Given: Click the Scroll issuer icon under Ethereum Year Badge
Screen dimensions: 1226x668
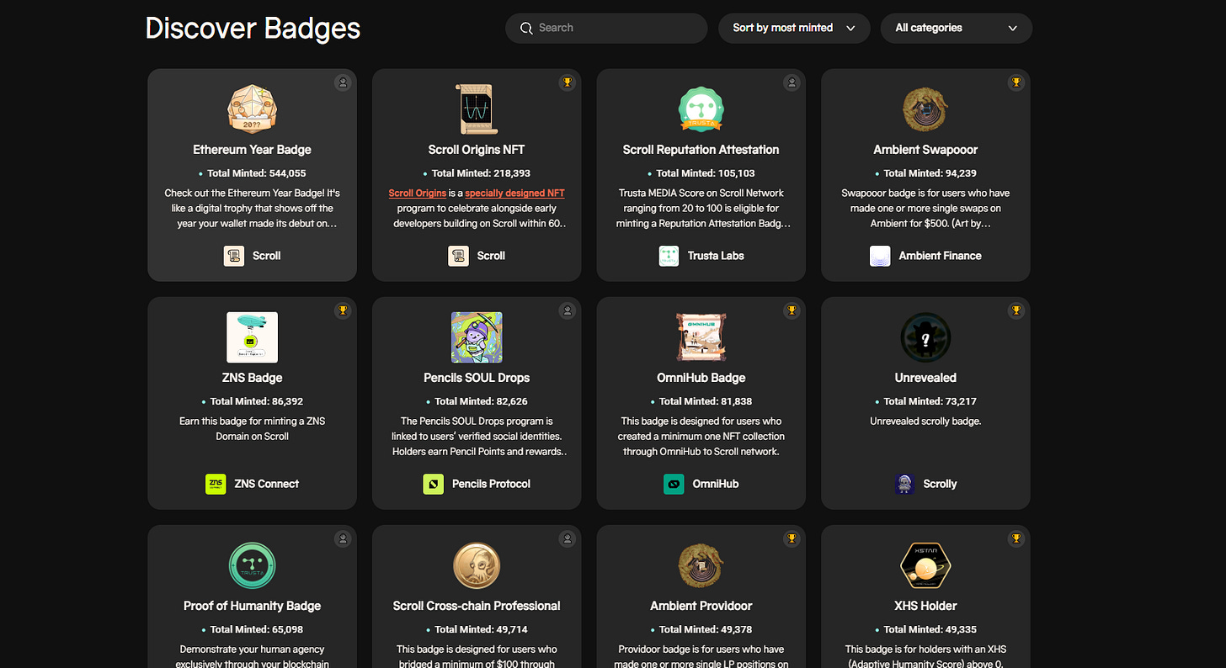Looking at the screenshot, I should [234, 256].
